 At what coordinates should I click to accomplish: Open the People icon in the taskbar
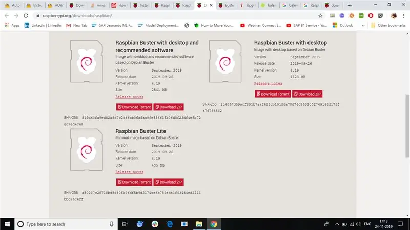click(326, 224)
